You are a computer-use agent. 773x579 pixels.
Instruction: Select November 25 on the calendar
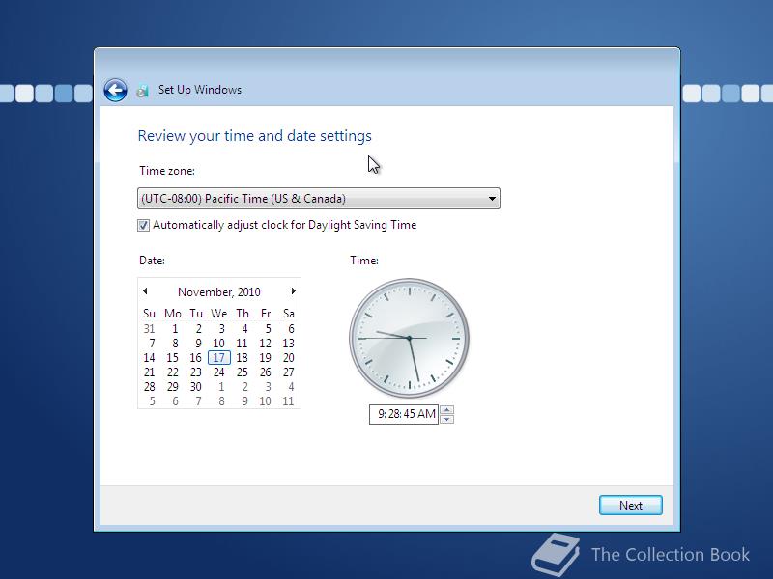[x=243, y=372]
